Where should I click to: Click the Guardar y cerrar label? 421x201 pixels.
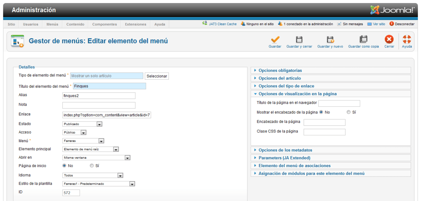[299, 47]
